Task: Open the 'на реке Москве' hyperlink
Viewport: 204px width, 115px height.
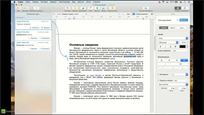Action: [94, 75]
